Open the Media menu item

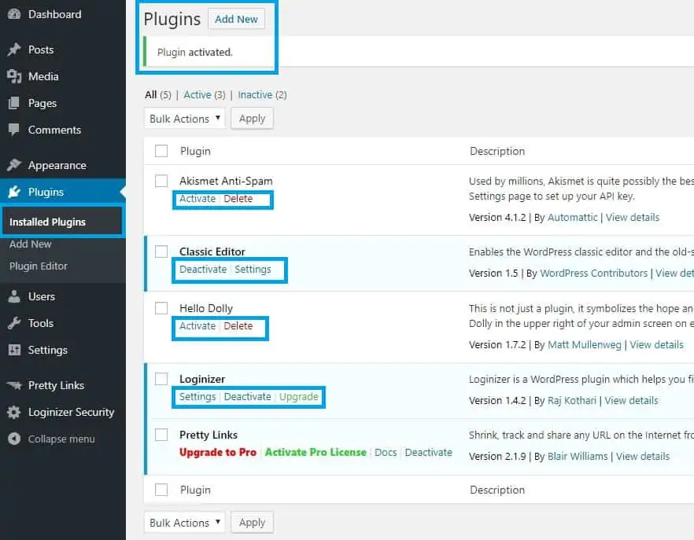(43, 76)
